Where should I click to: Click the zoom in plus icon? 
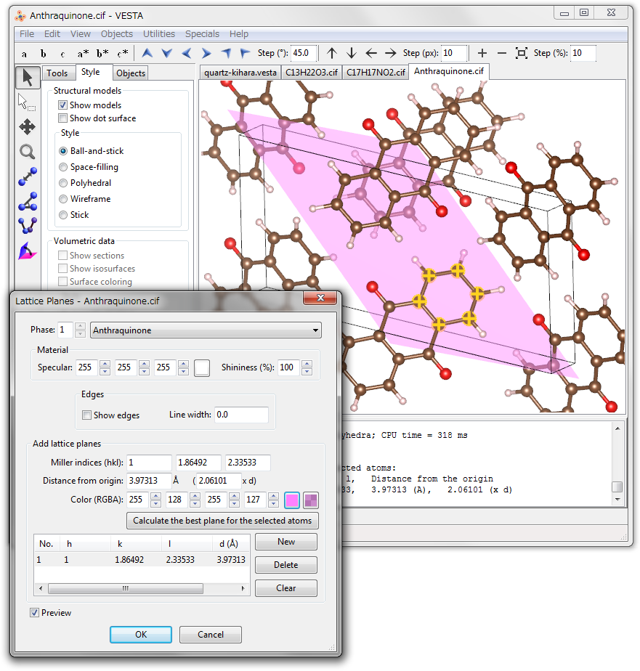[x=482, y=53]
